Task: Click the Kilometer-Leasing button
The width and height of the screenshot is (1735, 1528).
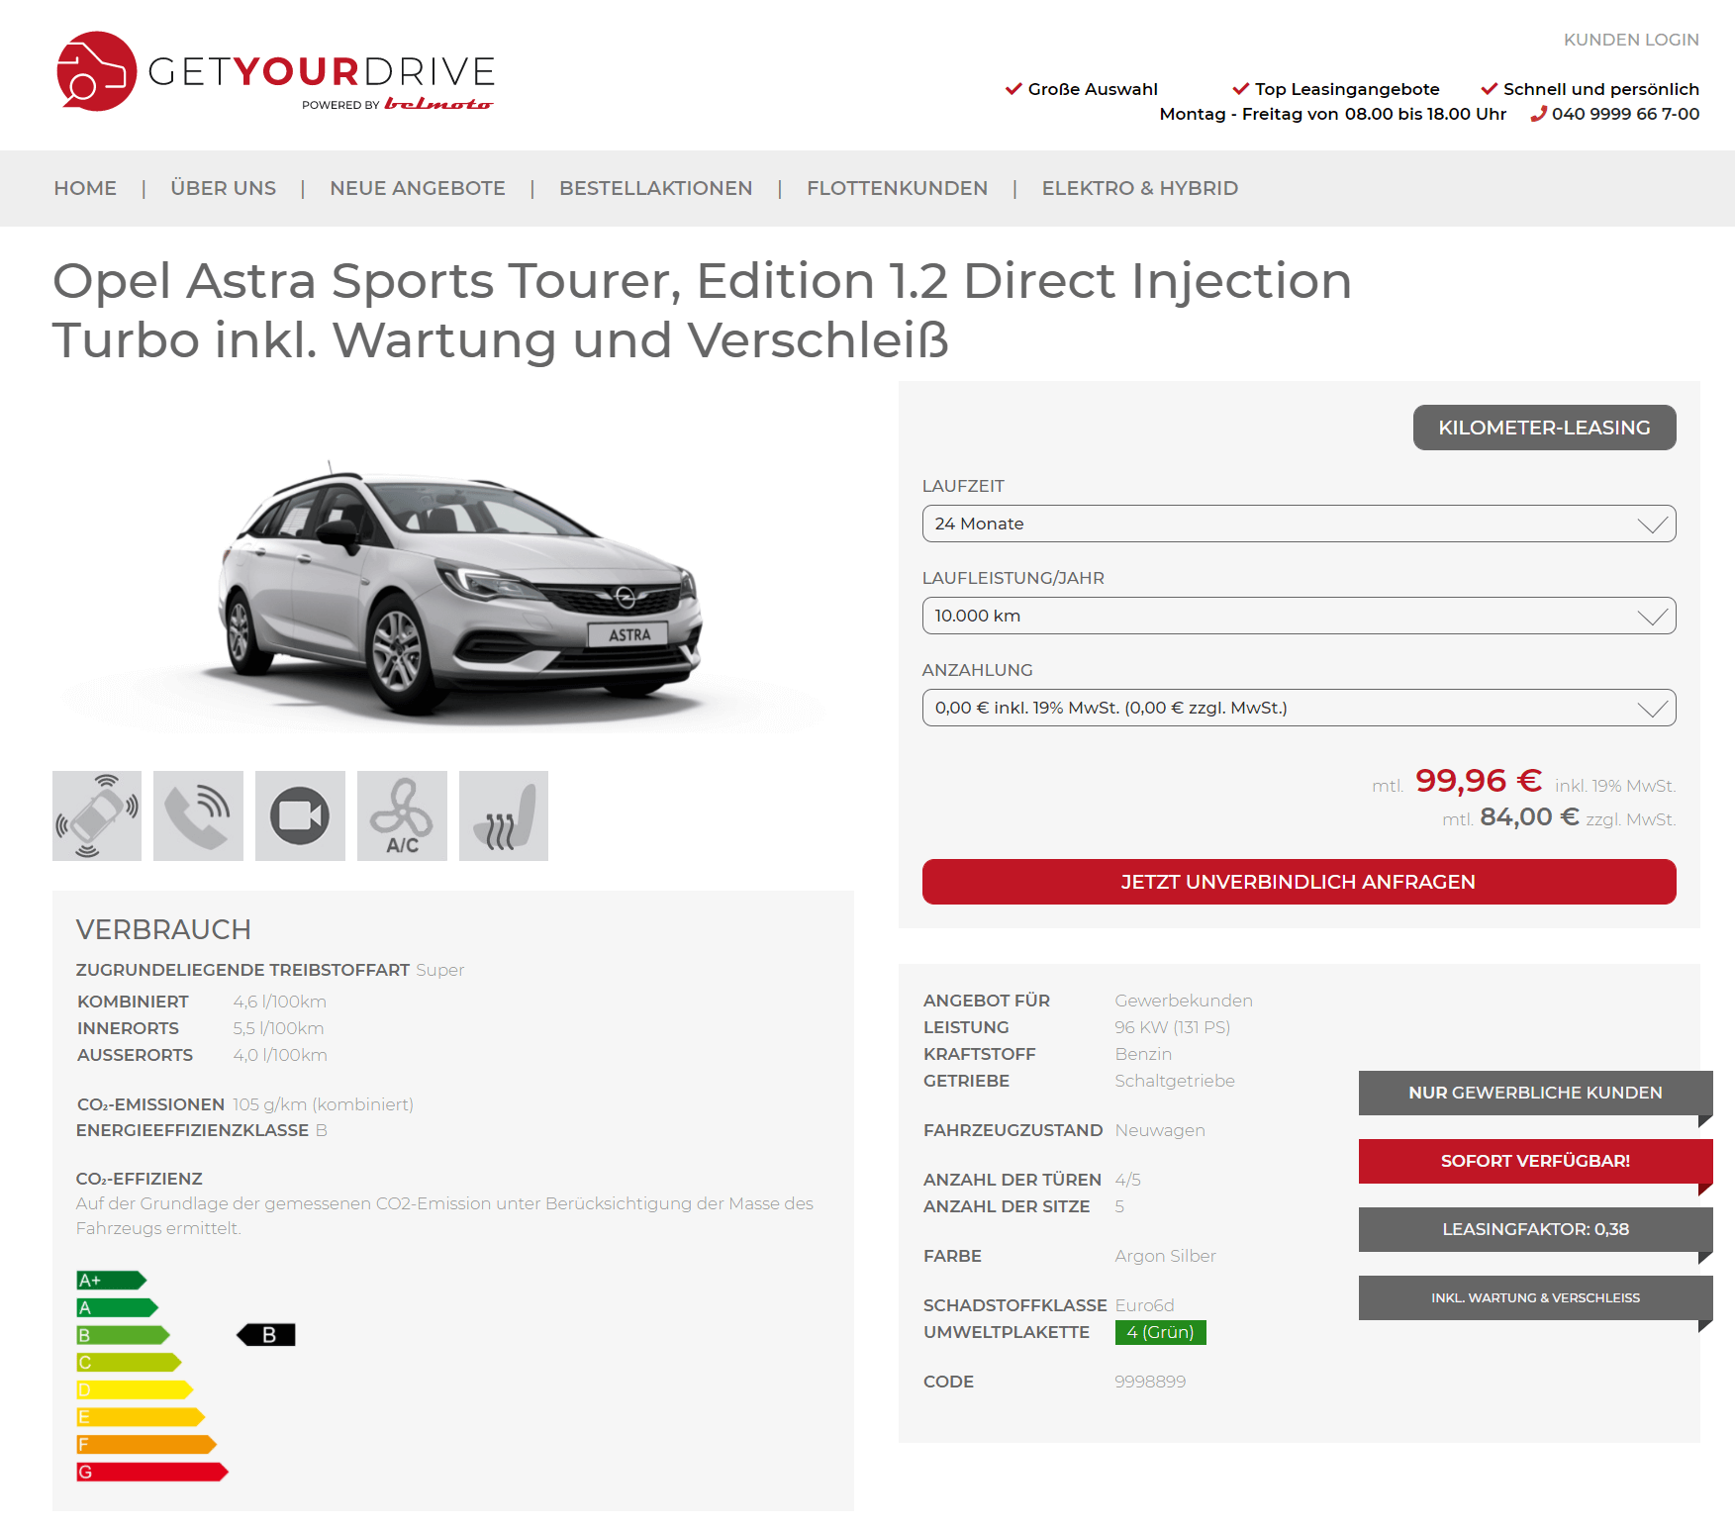Action: [1544, 428]
